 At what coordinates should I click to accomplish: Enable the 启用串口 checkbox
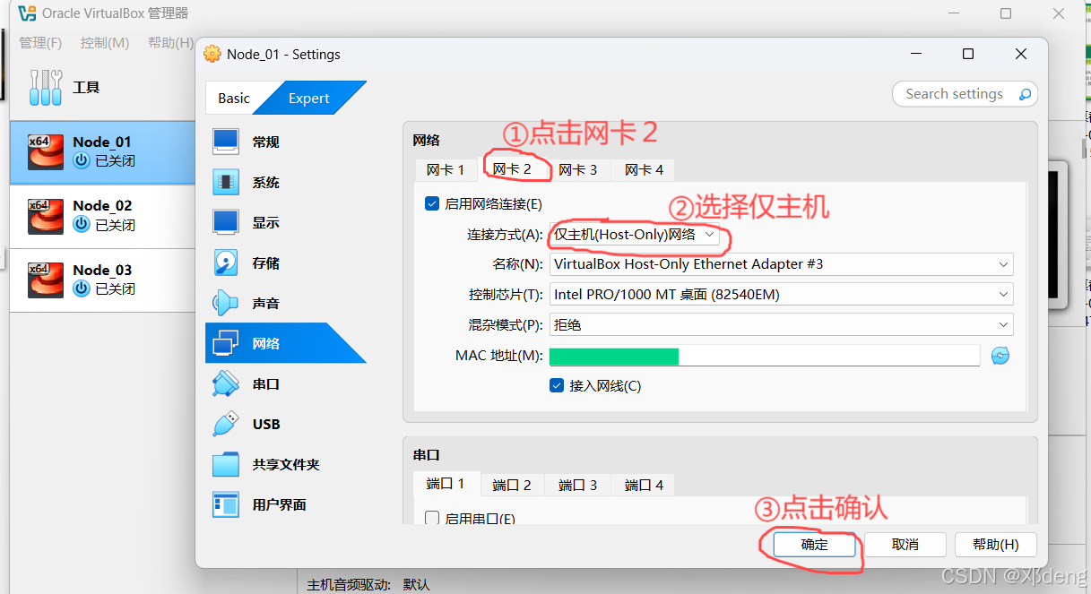tap(432, 518)
